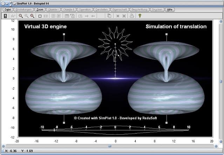Open the Hilfe menu
The width and height of the screenshot is (224, 155).
170,9
